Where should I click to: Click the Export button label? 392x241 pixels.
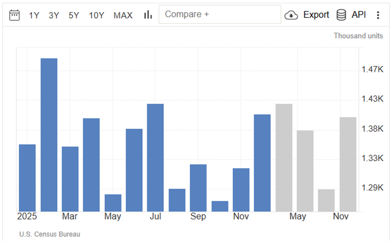[316, 15]
